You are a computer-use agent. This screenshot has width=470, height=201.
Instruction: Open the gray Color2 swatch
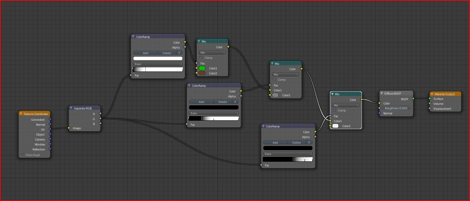[x=275, y=95]
